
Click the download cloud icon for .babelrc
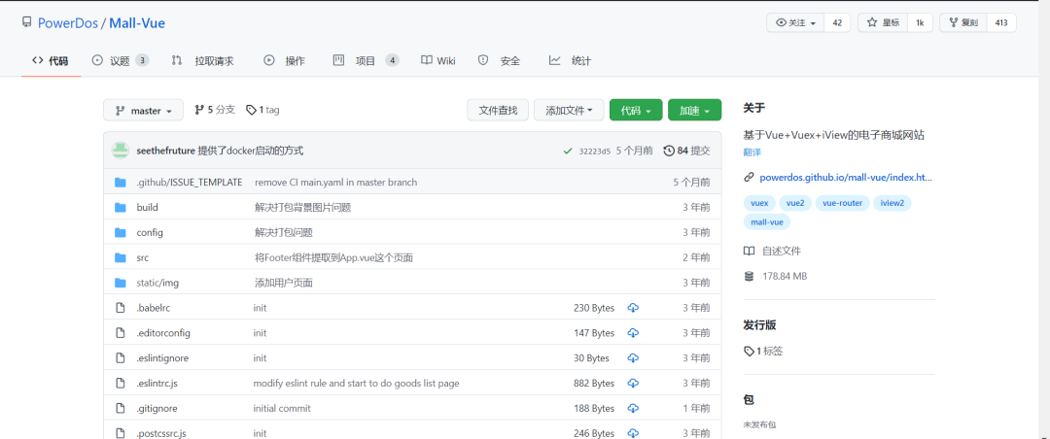pos(633,308)
